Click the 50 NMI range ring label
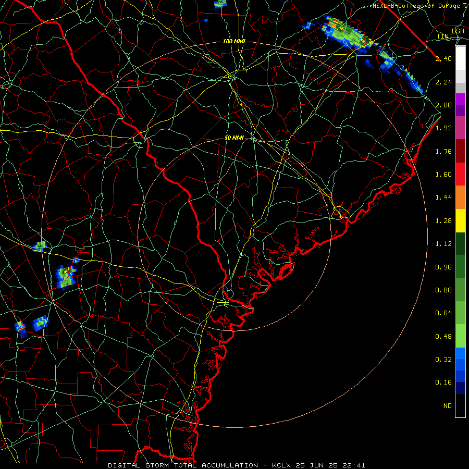The height and width of the screenshot is (469, 469). [x=234, y=138]
